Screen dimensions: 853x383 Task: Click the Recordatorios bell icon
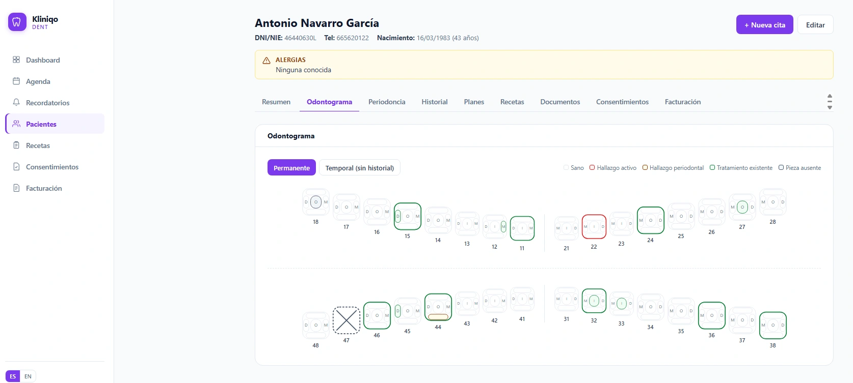[x=16, y=102]
